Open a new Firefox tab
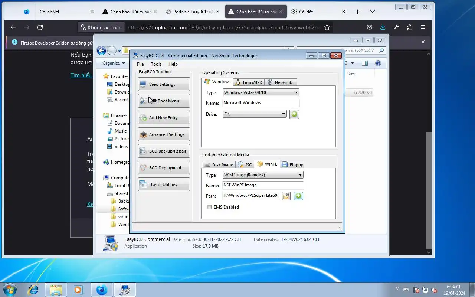This screenshot has width=475, height=297. pyautogui.click(x=357, y=12)
